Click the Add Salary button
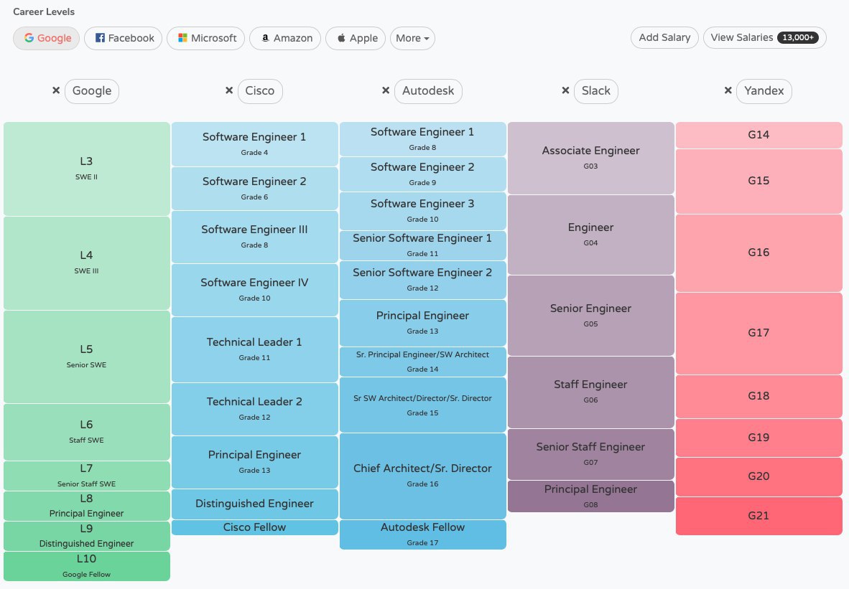This screenshot has width=849, height=589. 664,37
